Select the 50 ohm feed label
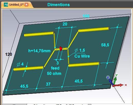 (x=54, y=73)
